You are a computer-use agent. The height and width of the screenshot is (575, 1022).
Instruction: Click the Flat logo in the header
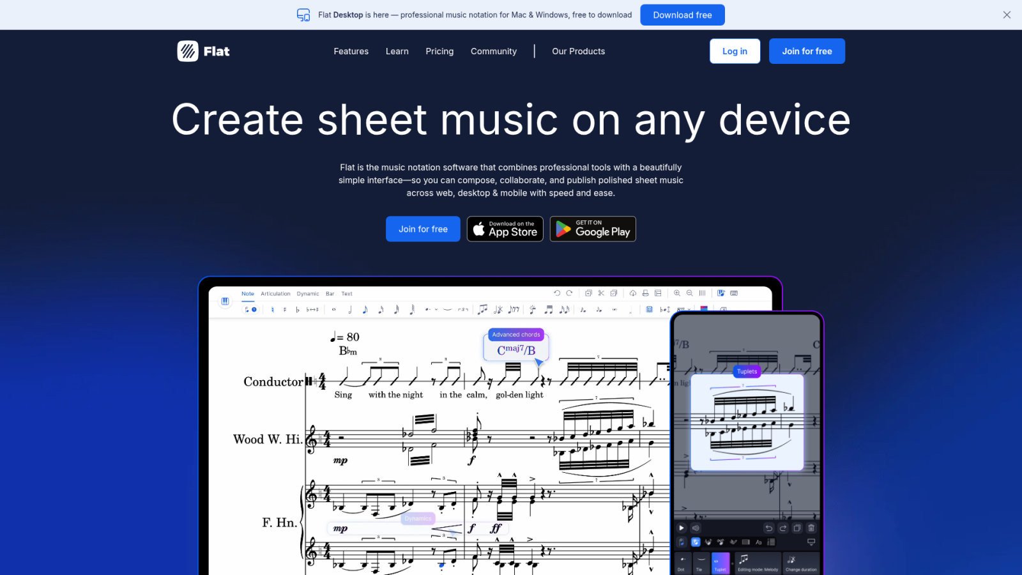tap(204, 51)
